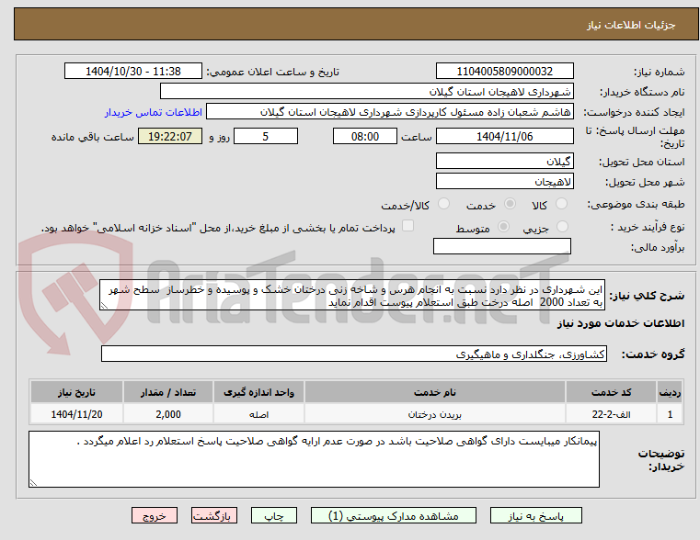The image size is (700, 540).
Task: Select the خدمت radio button
Action: tap(510, 204)
